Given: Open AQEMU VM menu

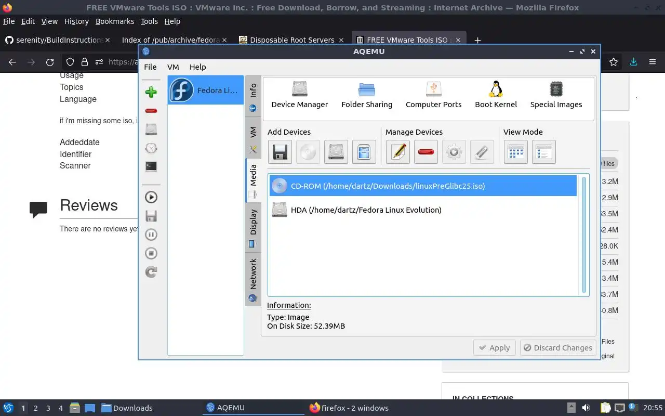Looking at the screenshot, I should [173, 67].
